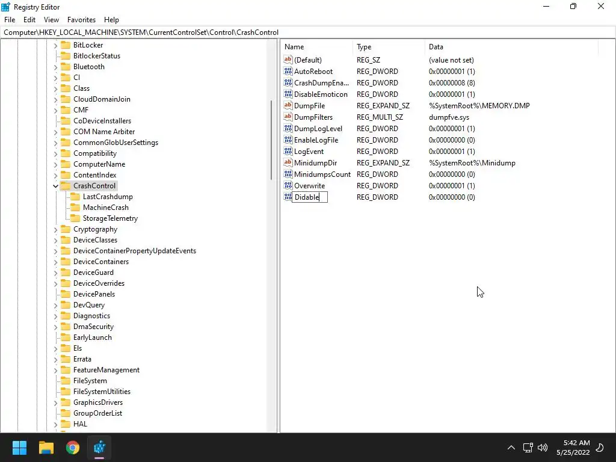Expand the Class key
This screenshot has width=616, height=462.
coord(55,88)
